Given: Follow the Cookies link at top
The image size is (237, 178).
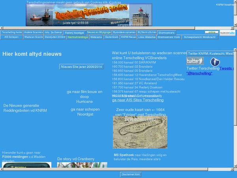Looking at the screenshot, I should click(115, 2).
